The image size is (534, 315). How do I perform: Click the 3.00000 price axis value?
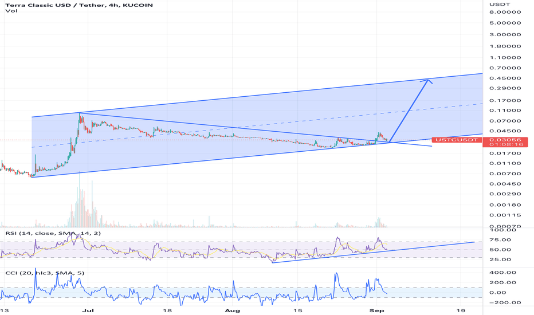point(505,34)
